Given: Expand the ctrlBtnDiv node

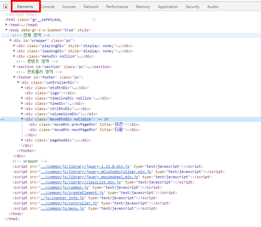Looking at the screenshot, I should tap(22, 109).
